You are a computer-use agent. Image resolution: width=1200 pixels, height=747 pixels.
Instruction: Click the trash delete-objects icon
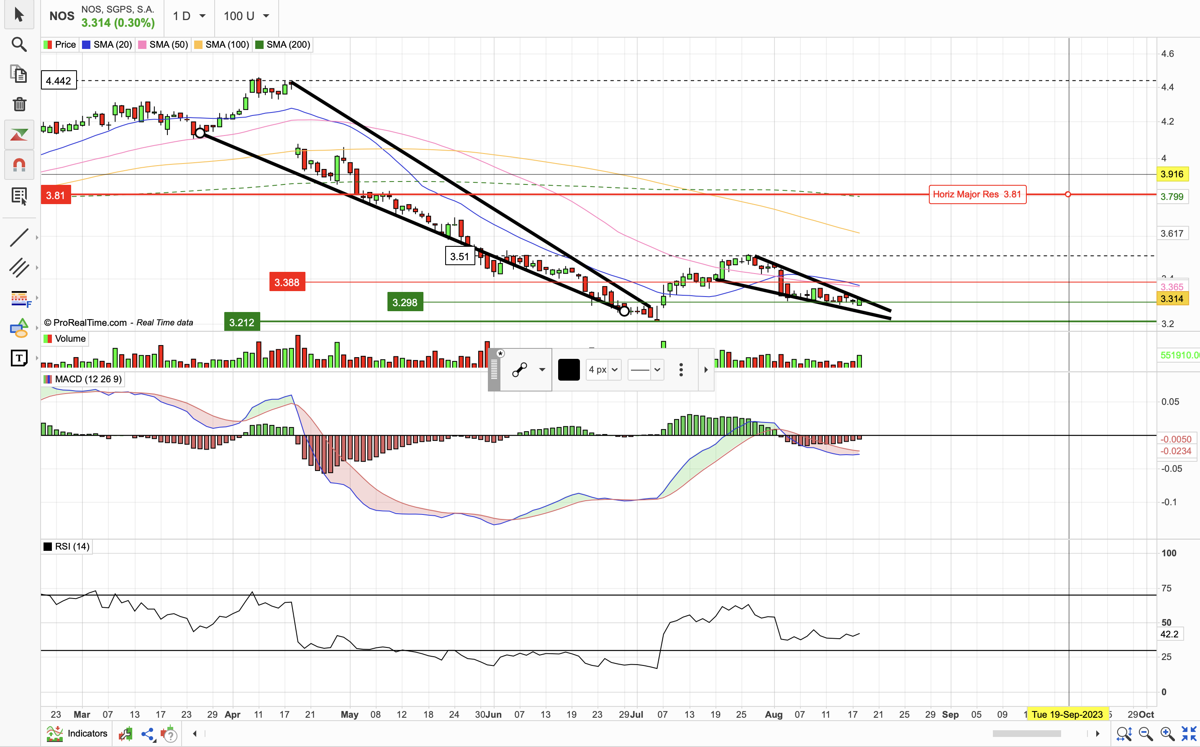[19, 104]
